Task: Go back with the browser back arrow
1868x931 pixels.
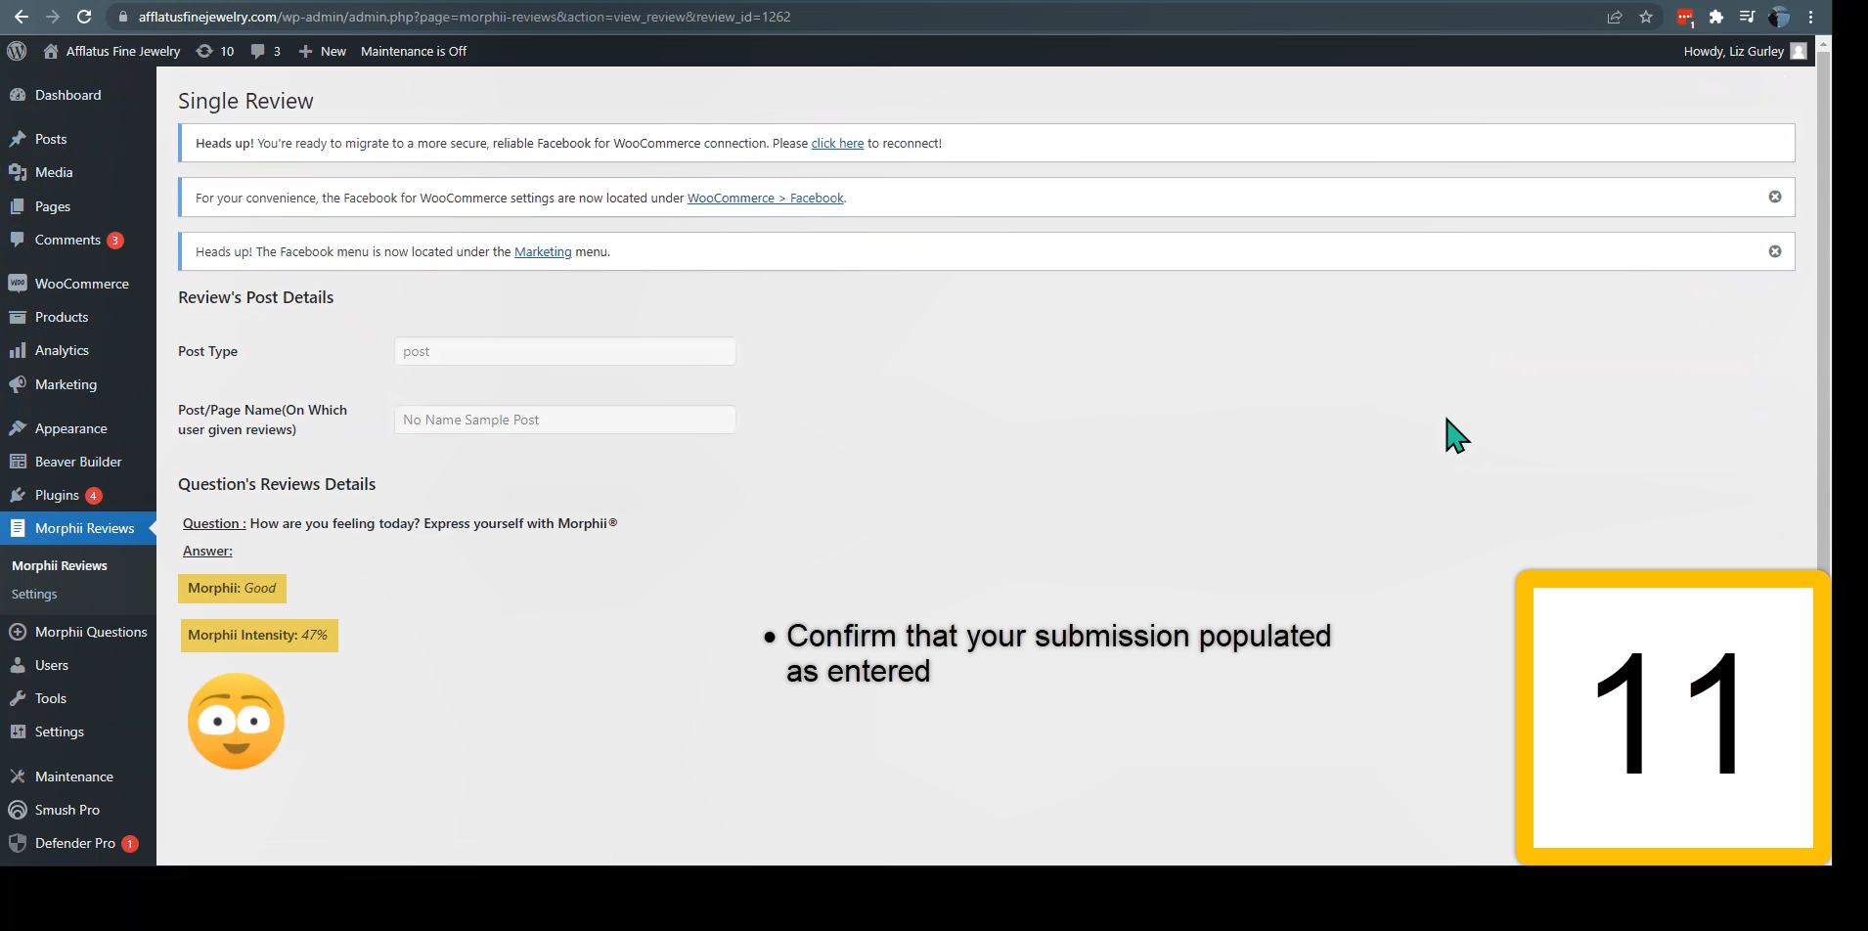Action: tap(22, 17)
